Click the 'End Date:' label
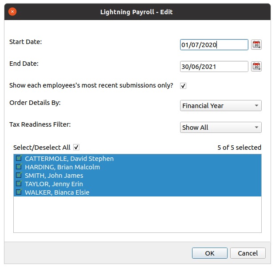Image resolution: width=275 pixels, height=268 pixels. click(24, 64)
